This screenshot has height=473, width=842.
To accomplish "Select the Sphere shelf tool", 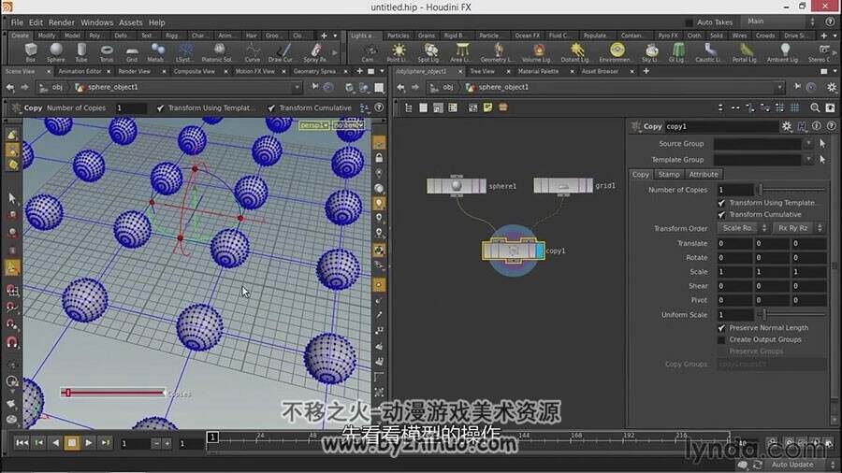I will 56,52.
